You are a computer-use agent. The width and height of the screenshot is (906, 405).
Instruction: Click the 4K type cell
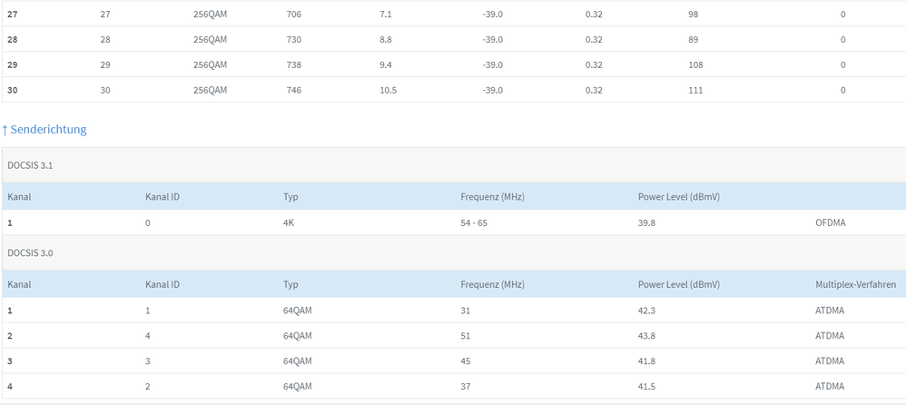coord(289,222)
